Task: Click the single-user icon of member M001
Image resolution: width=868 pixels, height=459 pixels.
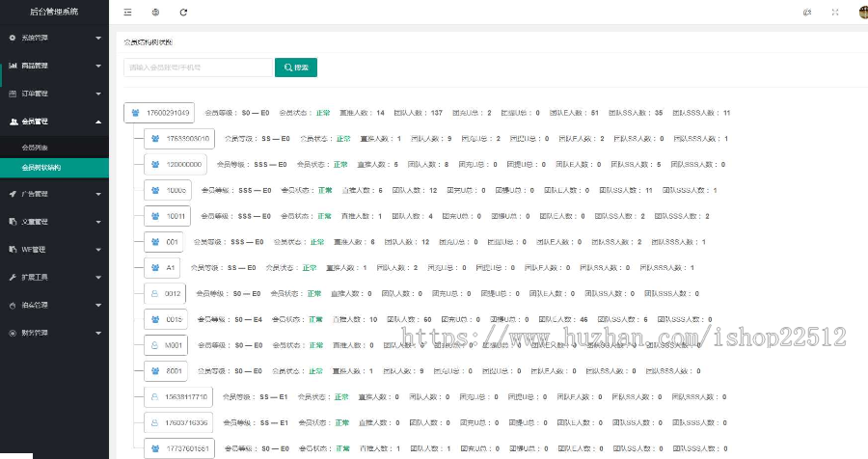Action: coord(154,345)
